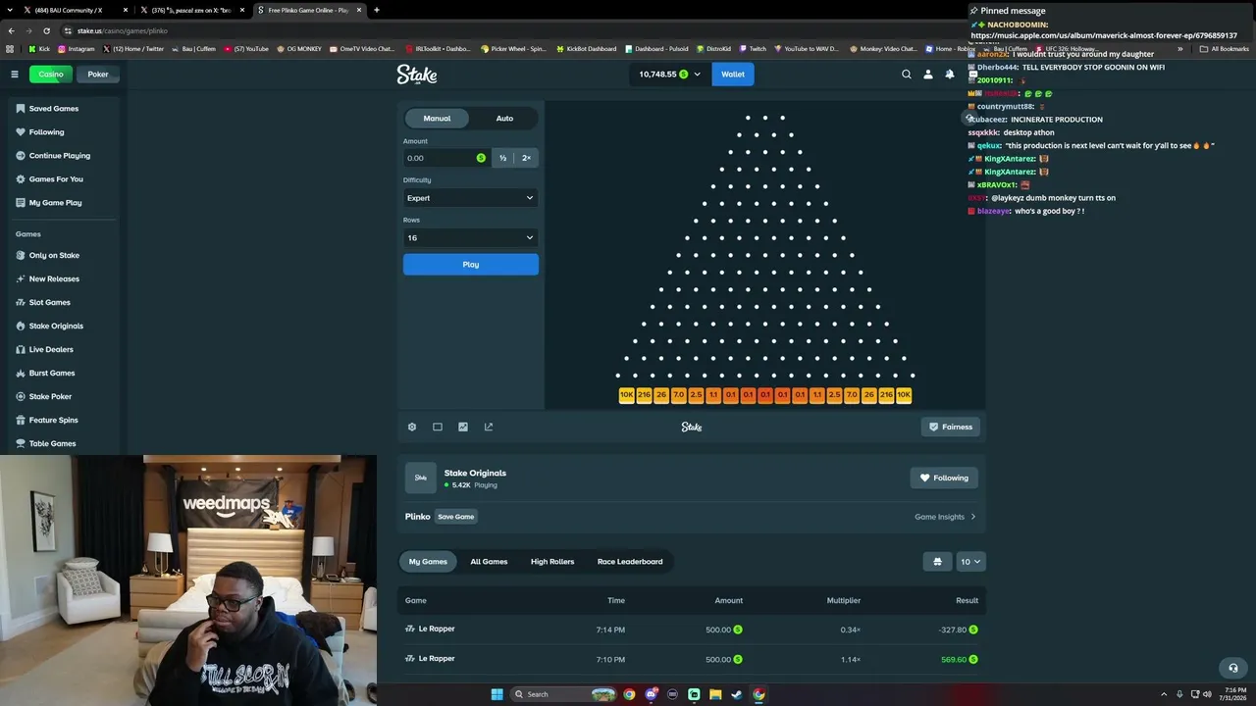This screenshot has width=1256, height=706.
Task: Click the 7:14 PM Le Rapper bet row
Action: pyautogui.click(x=692, y=630)
